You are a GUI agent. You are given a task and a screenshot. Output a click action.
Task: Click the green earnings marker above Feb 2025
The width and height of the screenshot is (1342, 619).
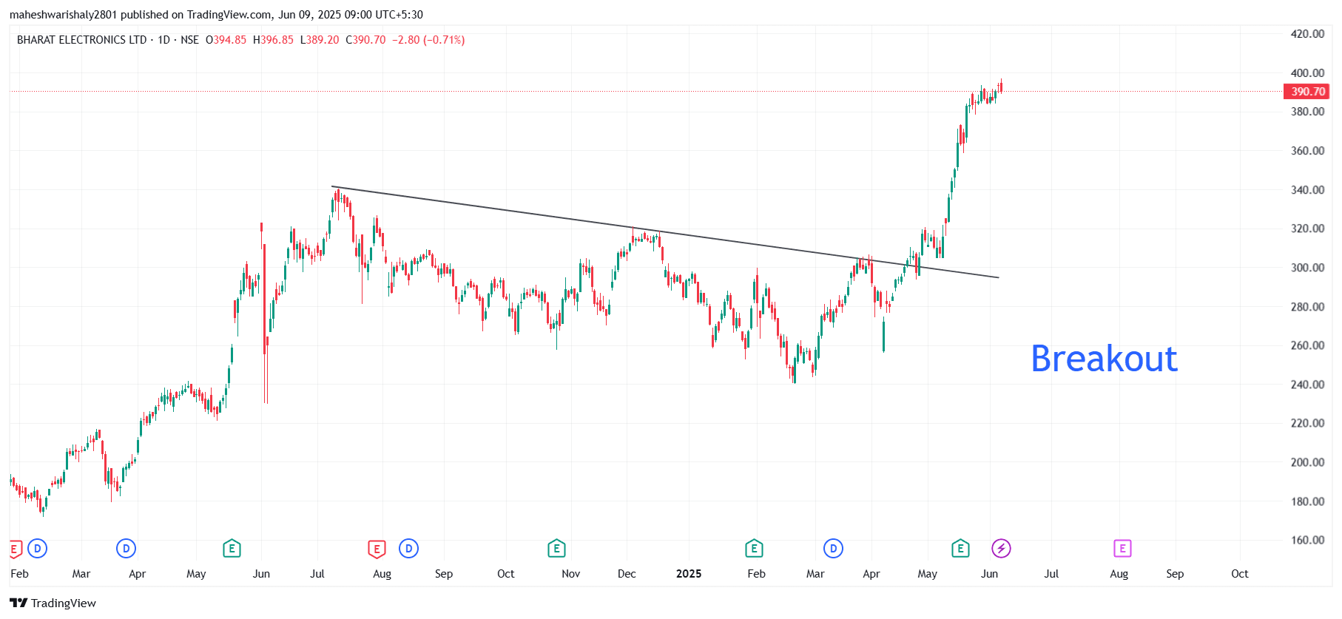point(754,549)
